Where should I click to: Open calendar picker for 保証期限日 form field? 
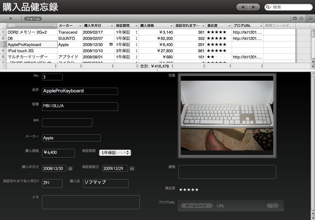(132, 169)
